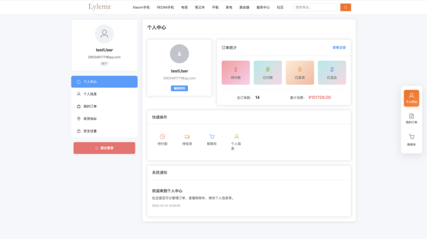The image size is (427, 239).
Task: Focus the 搜索商品 search input field
Action: pyautogui.click(x=316, y=7)
